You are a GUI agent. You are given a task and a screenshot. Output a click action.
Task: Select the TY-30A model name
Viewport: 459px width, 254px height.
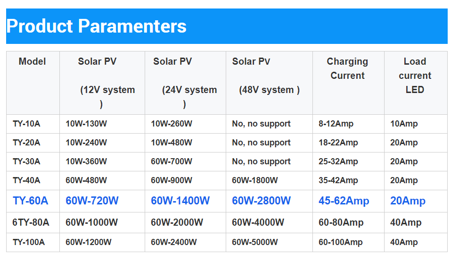pyautogui.click(x=26, y=161)
